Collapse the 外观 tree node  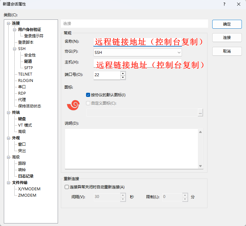8,138
